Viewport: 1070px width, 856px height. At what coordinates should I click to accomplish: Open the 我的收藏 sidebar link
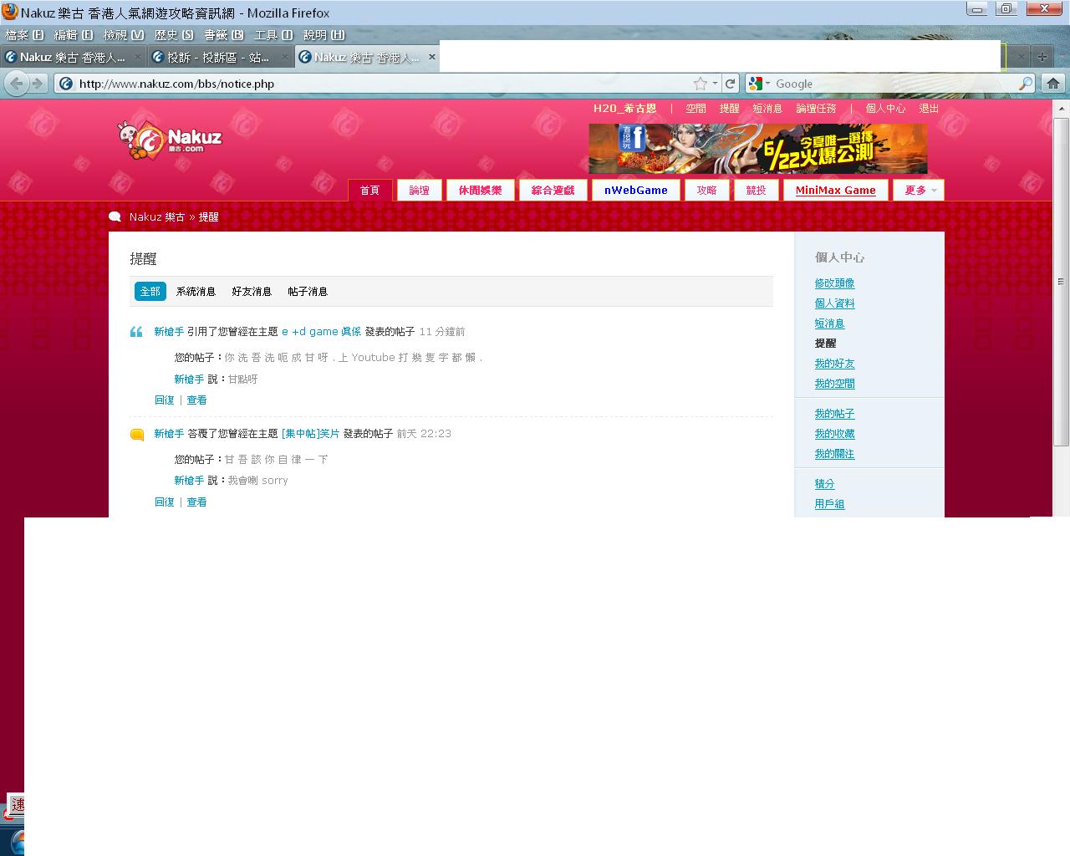[834, 434]
